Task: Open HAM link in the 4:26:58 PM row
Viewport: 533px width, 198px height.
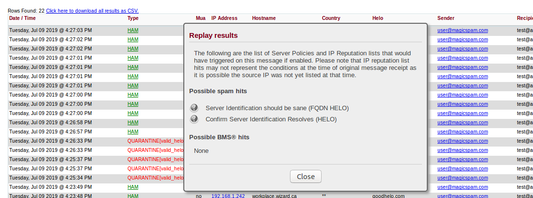Action: pos(133,122)
